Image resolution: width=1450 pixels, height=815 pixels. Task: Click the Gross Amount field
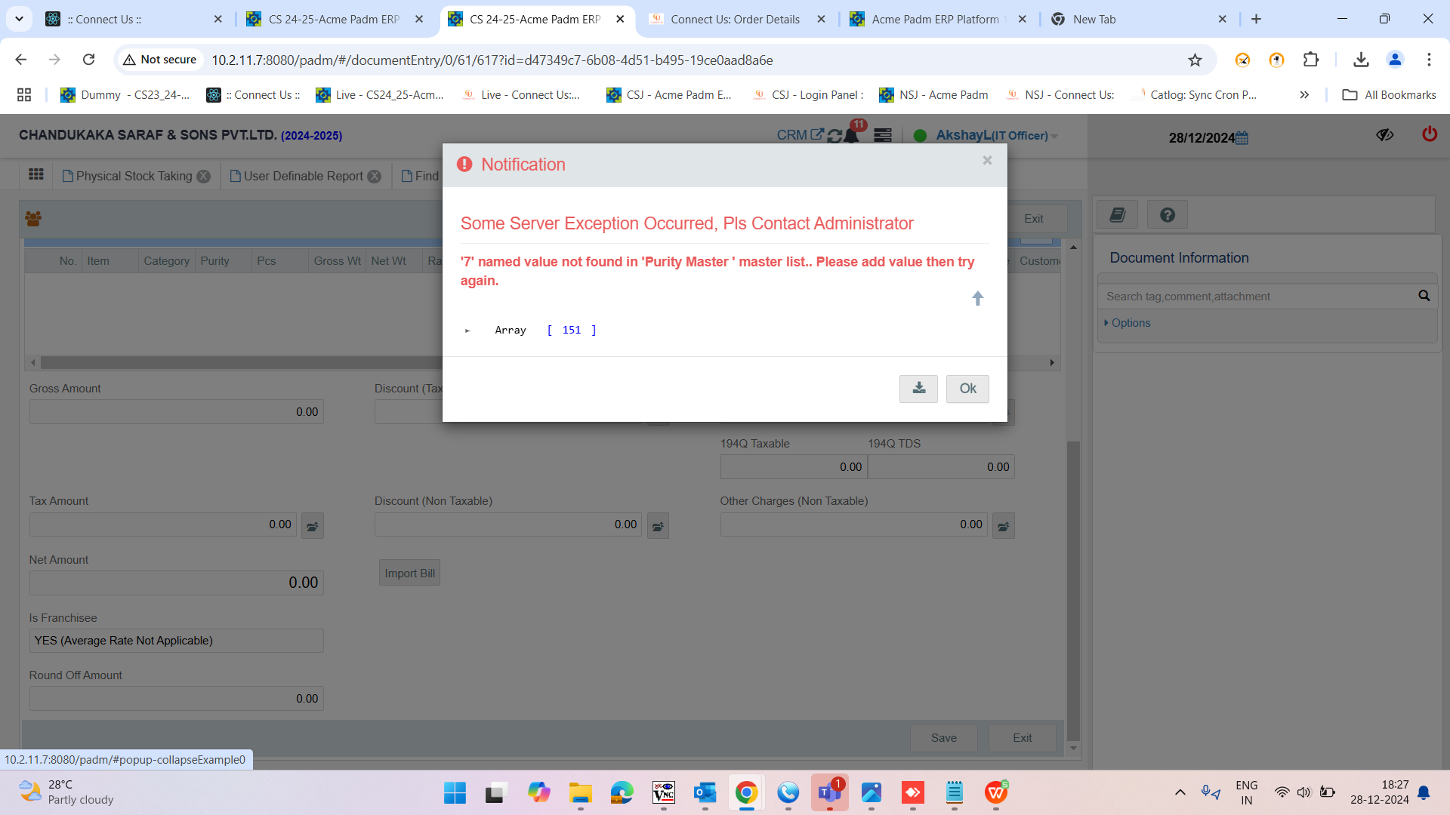point(177,412)
